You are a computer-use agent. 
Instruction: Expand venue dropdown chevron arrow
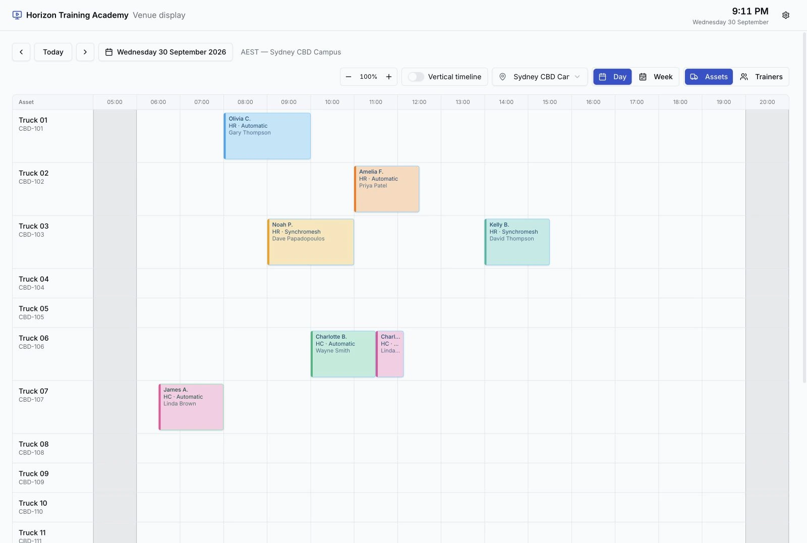coord(578,77)
